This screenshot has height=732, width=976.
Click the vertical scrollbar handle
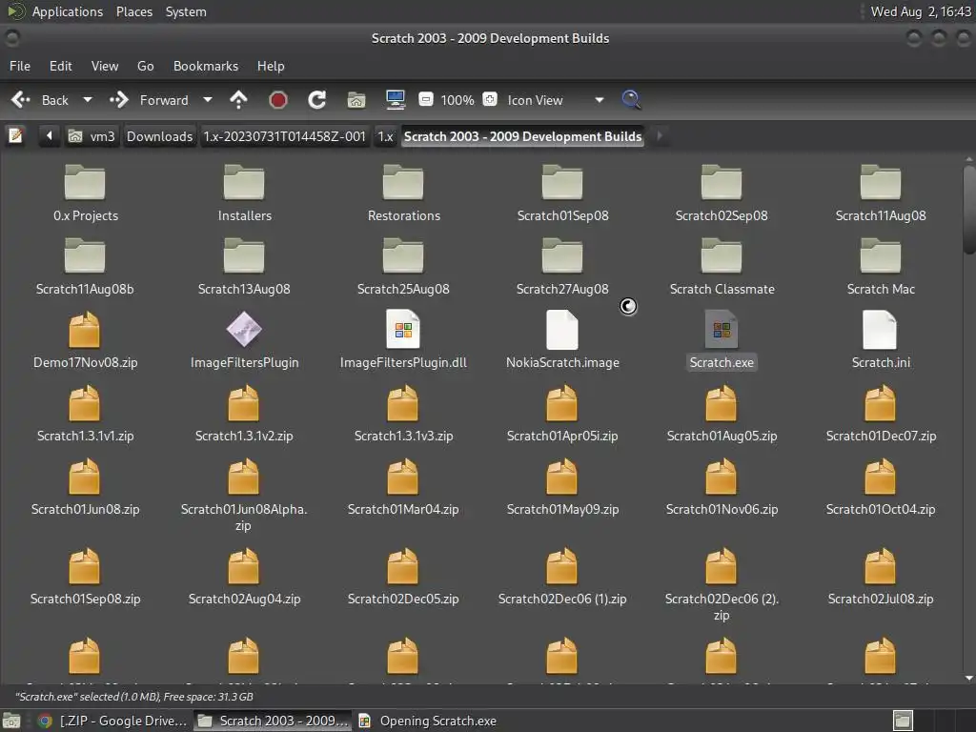click(x=968, y=211)
